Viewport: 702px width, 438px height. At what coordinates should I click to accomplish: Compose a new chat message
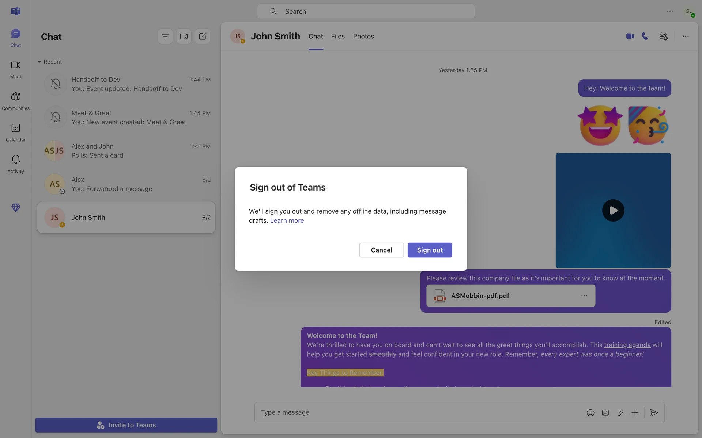[203, 36]
